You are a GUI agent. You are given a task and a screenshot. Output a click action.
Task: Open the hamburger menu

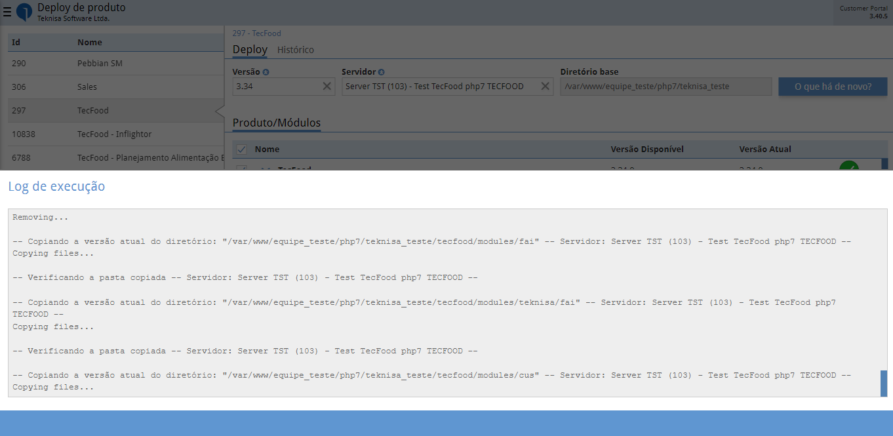point(7,11)
